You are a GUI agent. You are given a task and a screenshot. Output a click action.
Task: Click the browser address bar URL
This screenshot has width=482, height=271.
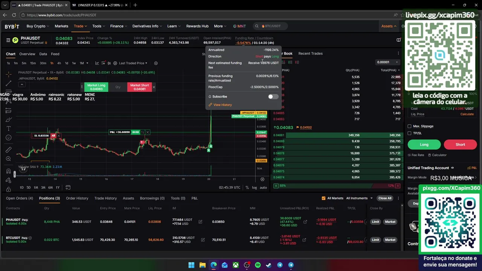point(62,15)
